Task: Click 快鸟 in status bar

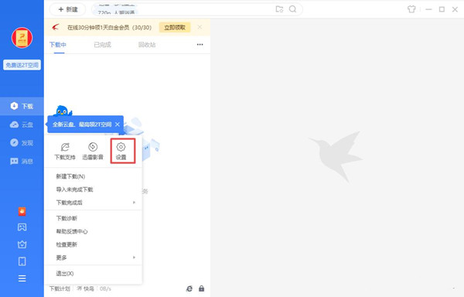Action: (x=86, y=288)
